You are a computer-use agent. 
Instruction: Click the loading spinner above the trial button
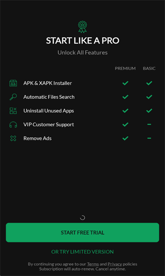point(82,218)
